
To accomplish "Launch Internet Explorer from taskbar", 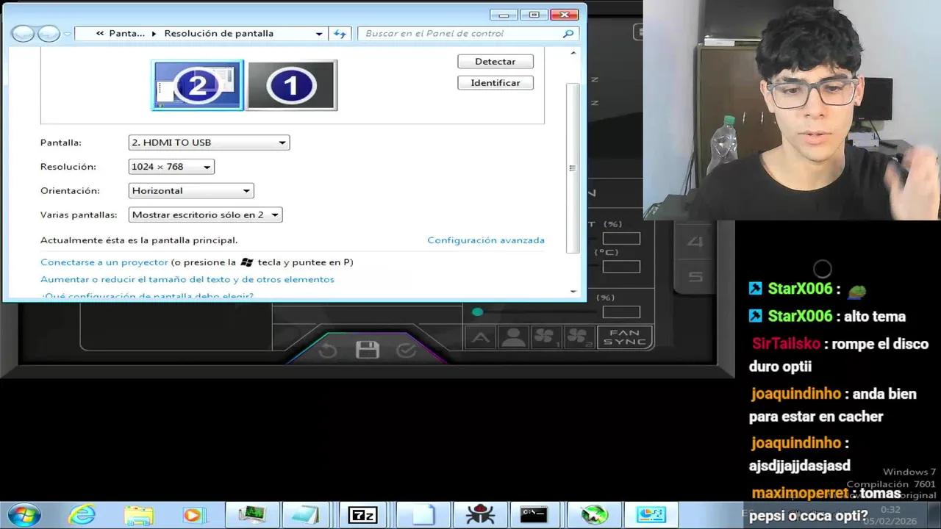I will pyautogui.click(x=82, y=514).
